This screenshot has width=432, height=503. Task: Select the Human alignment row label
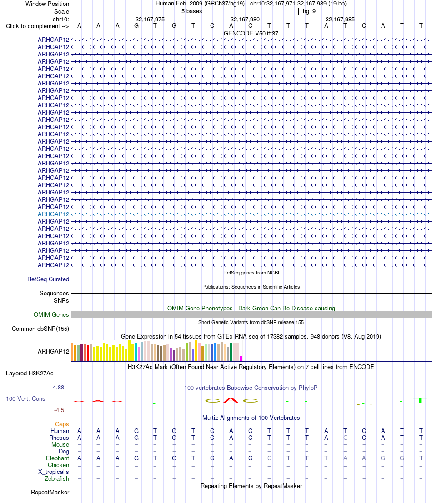(x=60, y=431)
